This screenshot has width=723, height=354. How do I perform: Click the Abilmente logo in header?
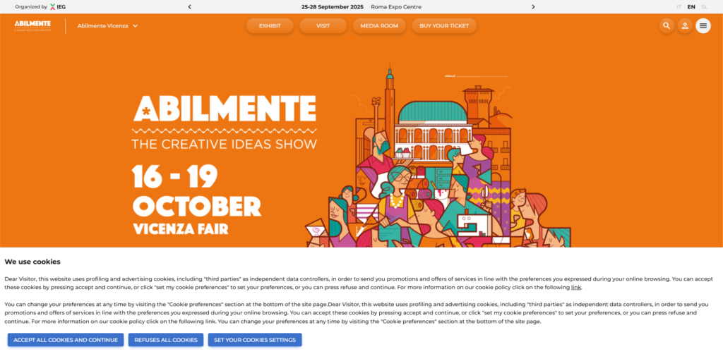pos(32,26)
